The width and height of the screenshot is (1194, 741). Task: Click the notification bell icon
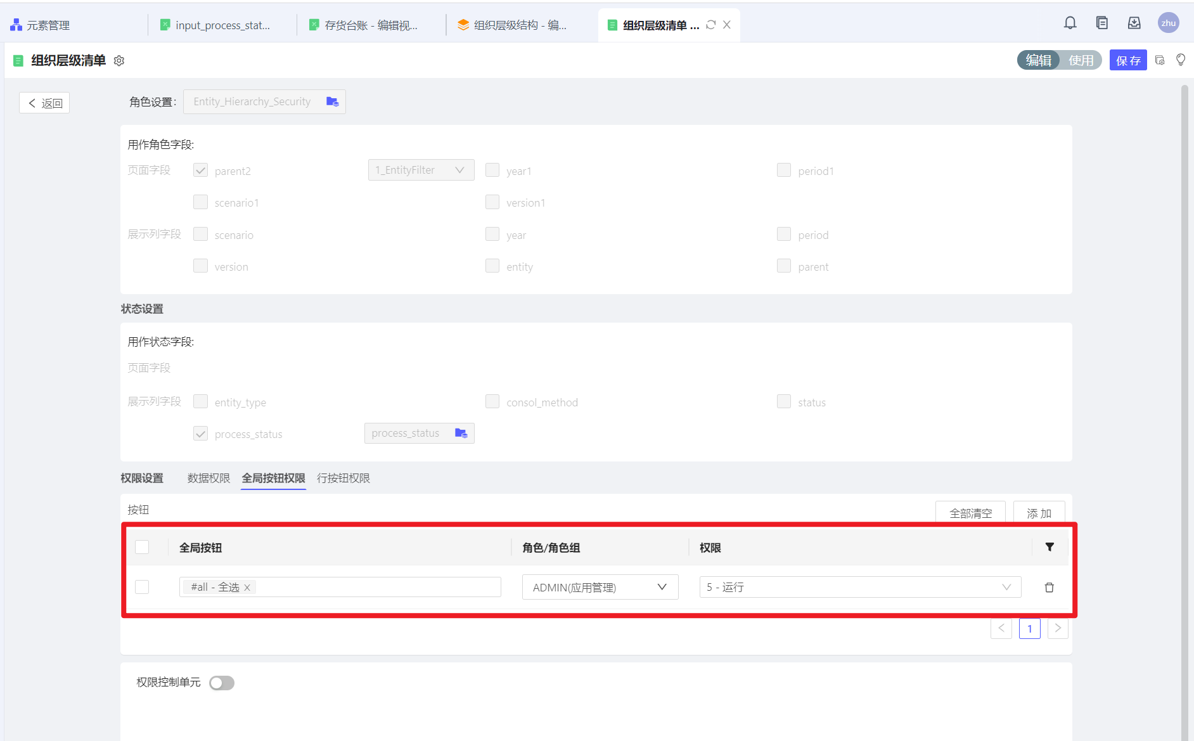pos(1070,23)
